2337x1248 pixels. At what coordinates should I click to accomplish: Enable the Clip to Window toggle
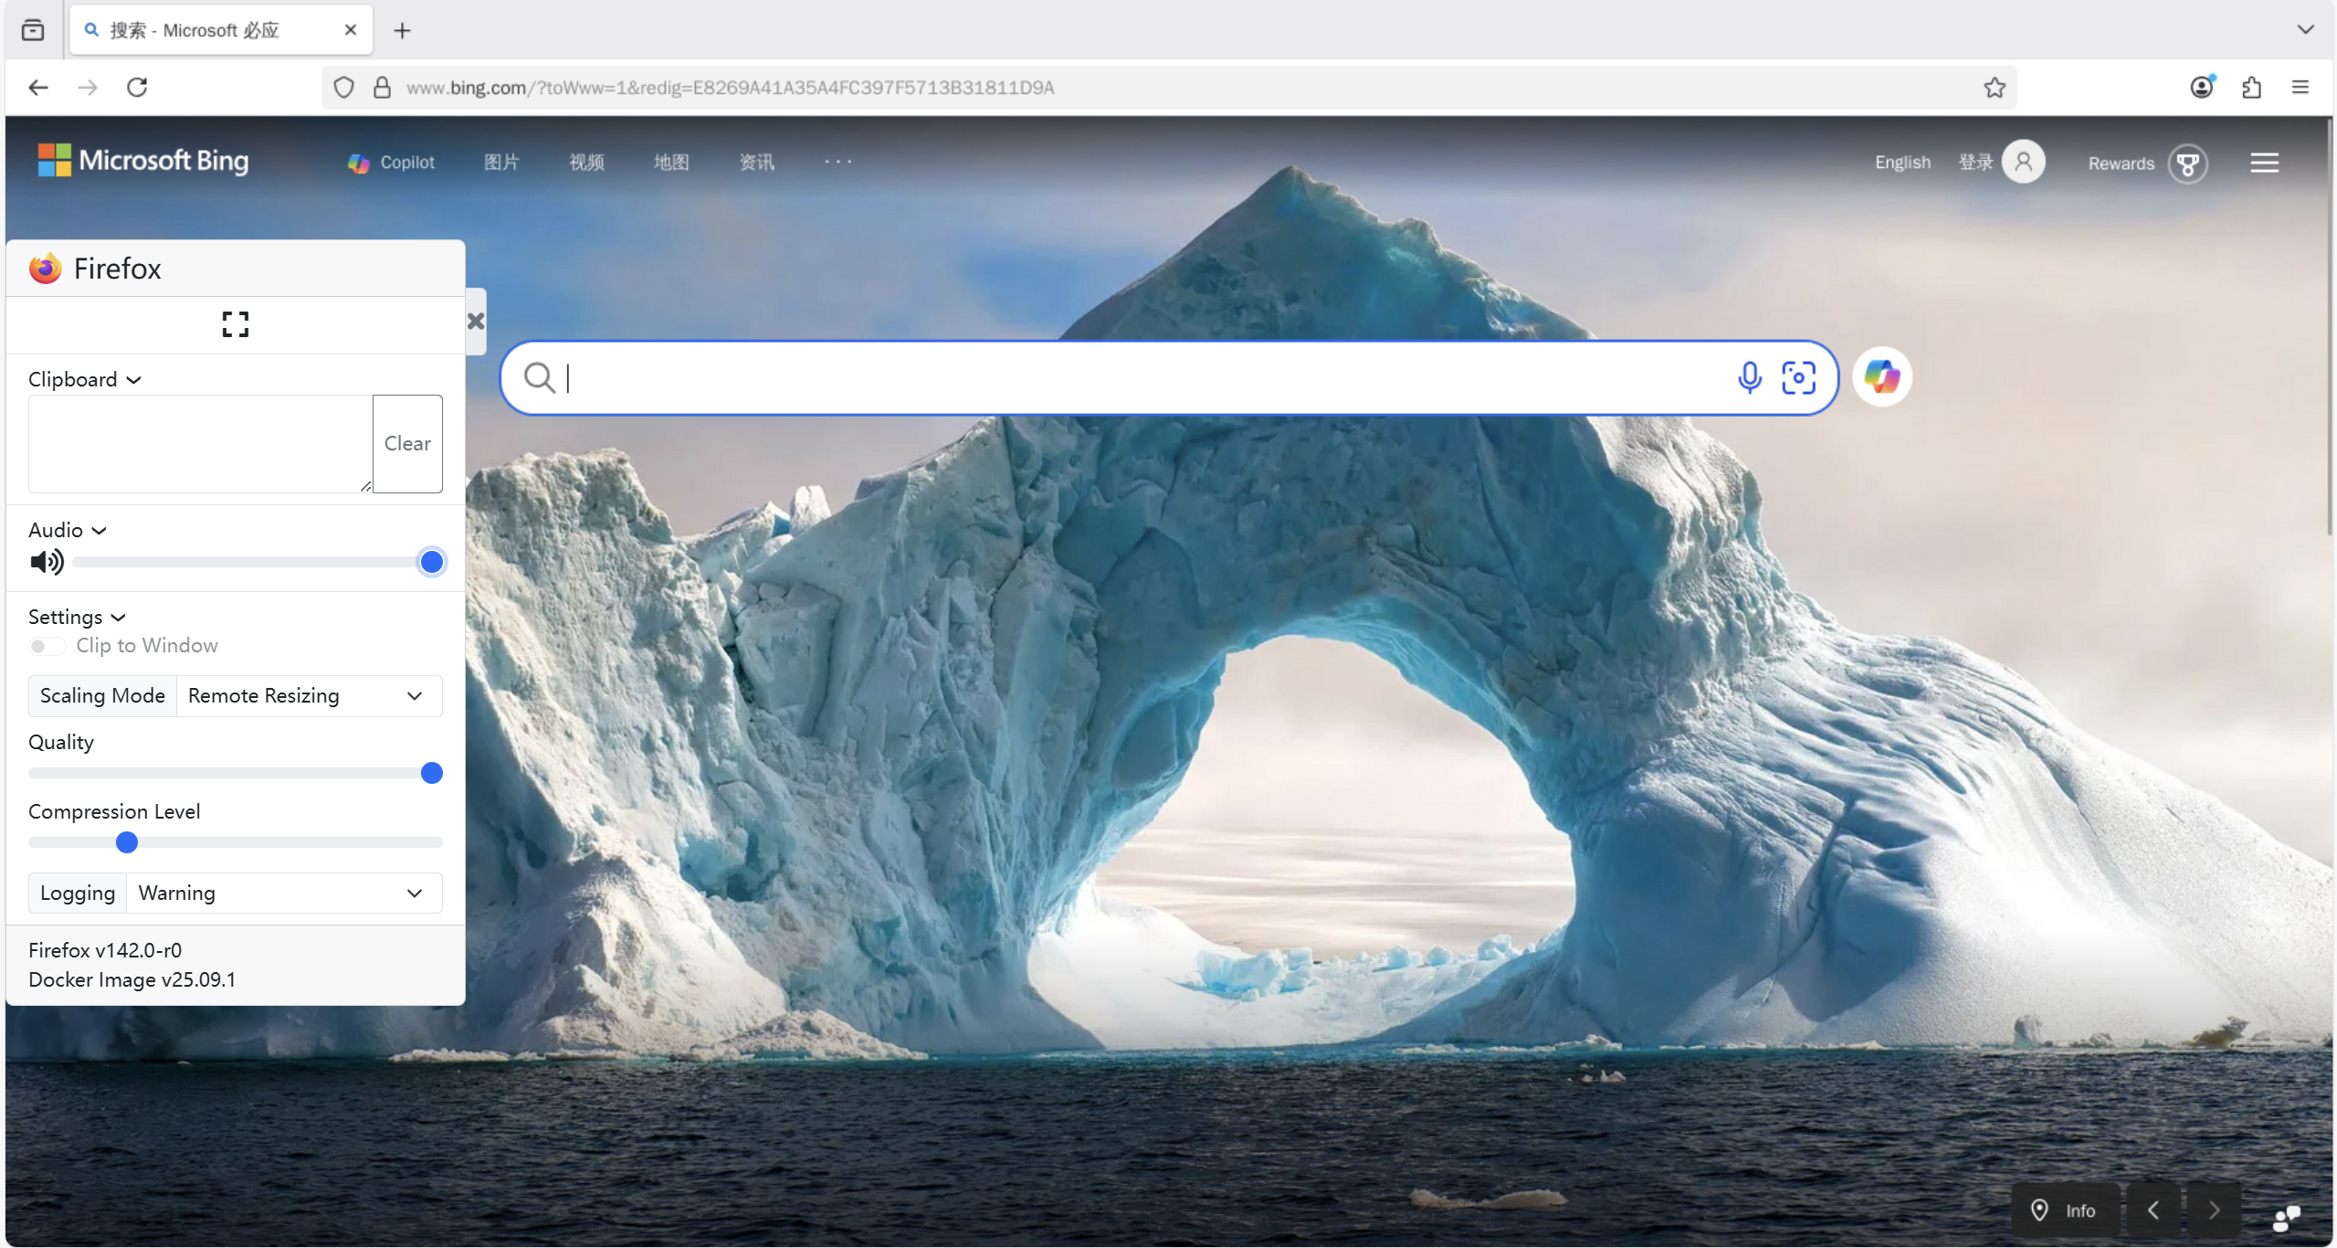click(46, 646)
